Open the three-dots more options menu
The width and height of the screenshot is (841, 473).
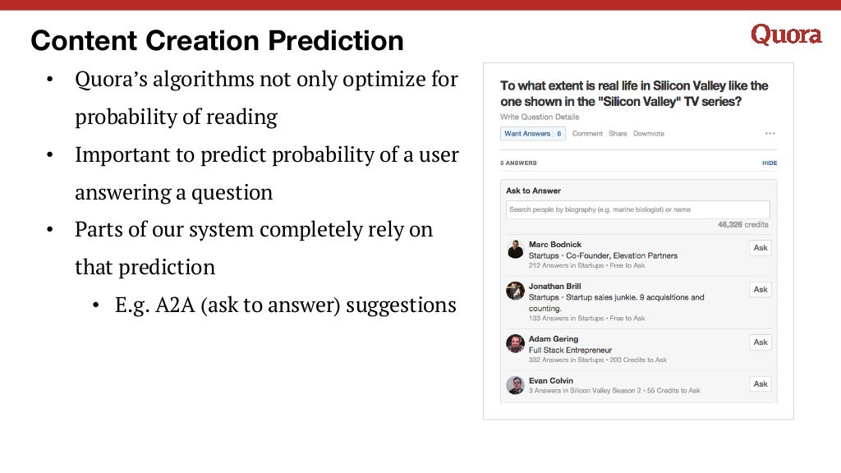[770, 133]
